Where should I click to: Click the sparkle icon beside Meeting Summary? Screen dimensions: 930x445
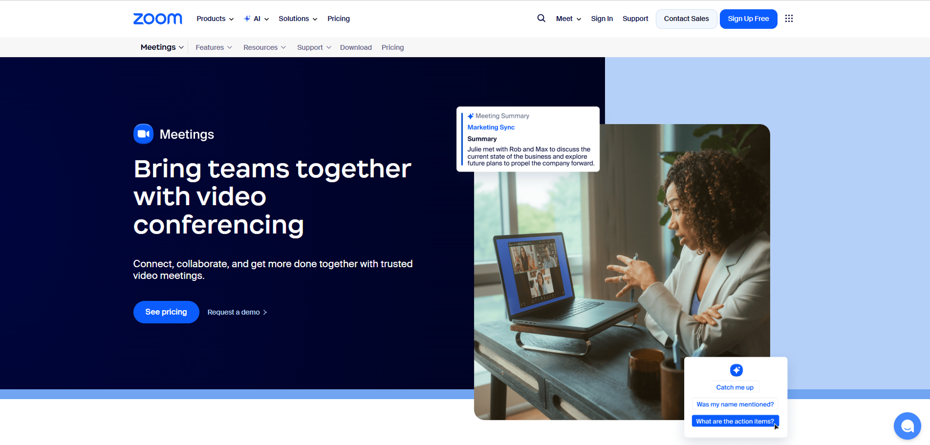tap(471, 116)
